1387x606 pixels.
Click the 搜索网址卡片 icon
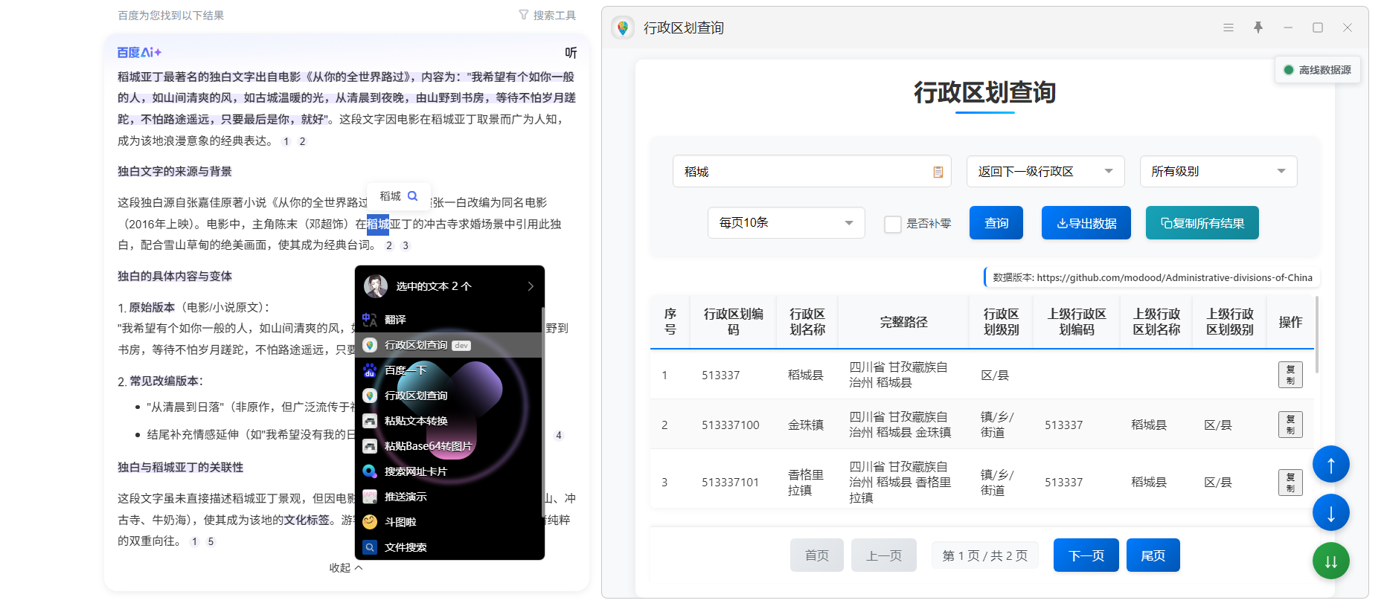coord(370,471)
